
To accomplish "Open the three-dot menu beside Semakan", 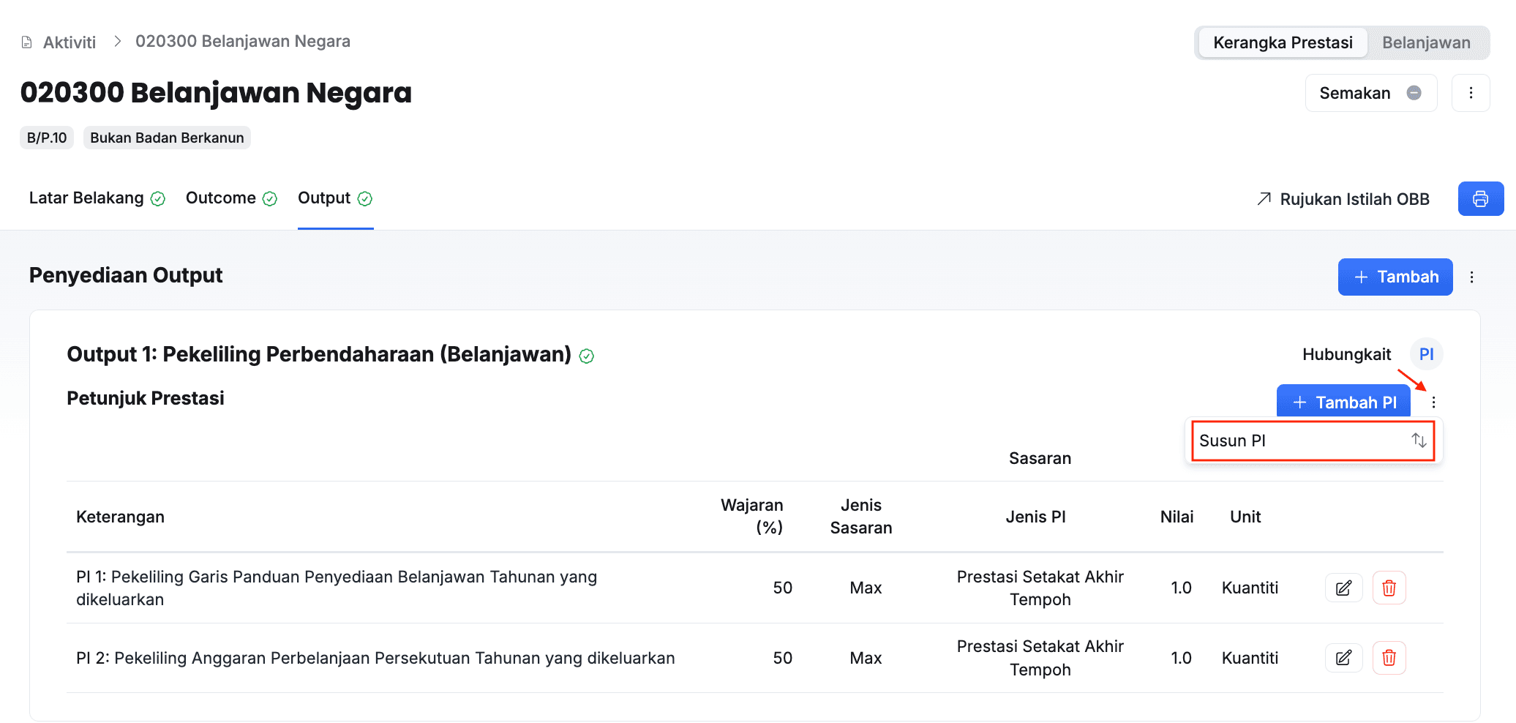I will (x=1471, y=93).
